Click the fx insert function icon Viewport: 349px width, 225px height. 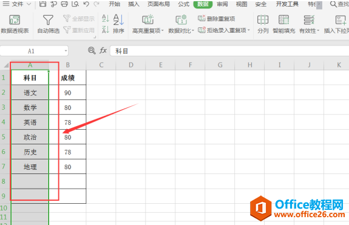tap(103, 51)
